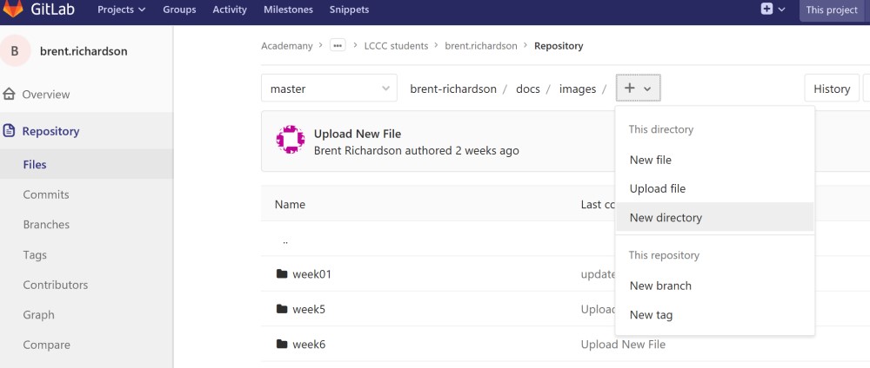Click the Repository document icon in sidebar
The width and height of the screenshot is (870, 368).
coord(10,131)
